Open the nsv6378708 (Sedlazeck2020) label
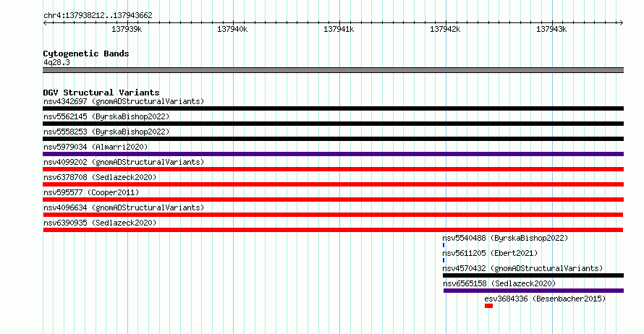The image size is (644, 334). click(100, 177)
